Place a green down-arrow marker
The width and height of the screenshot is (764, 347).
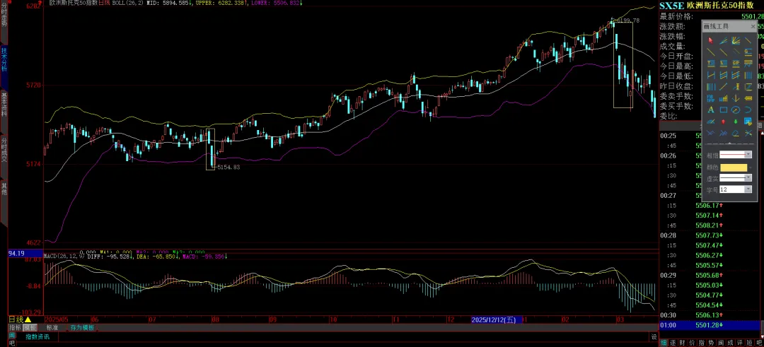[735, 121]
